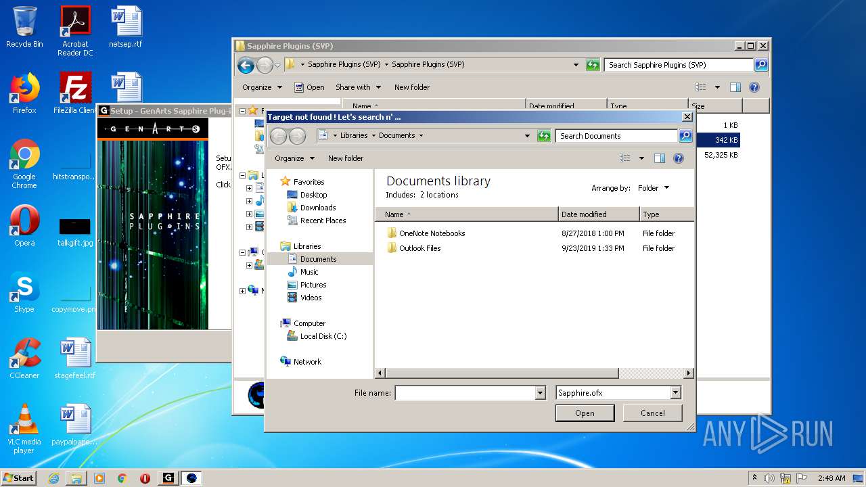
Task: Open the Organize menu in file dialog
Action: pos(294,158)
